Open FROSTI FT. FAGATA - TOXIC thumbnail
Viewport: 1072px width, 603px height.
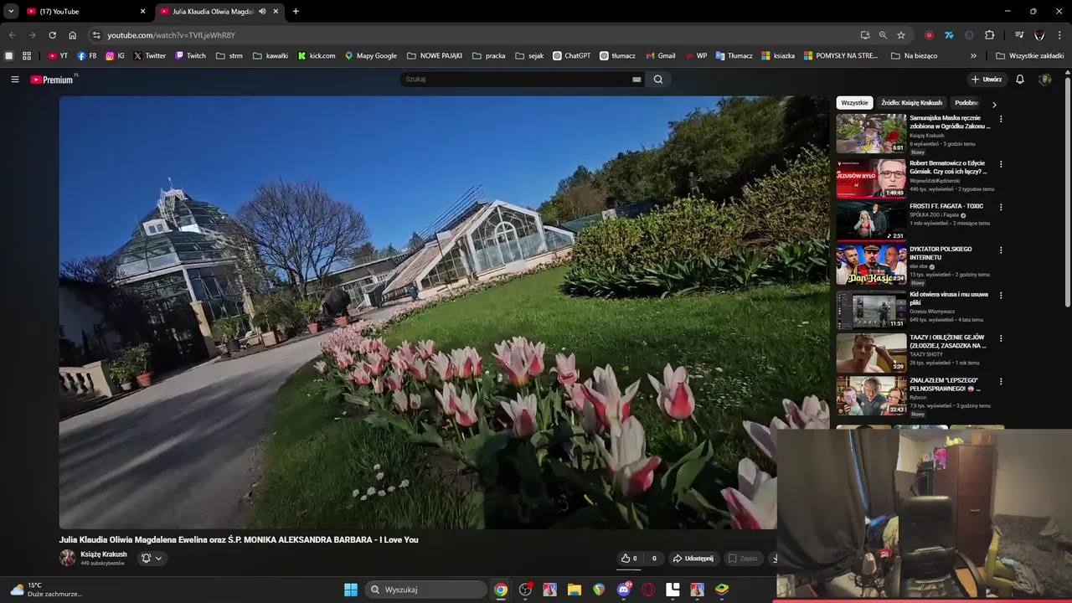pyautogui.click(x=871, y=221)
